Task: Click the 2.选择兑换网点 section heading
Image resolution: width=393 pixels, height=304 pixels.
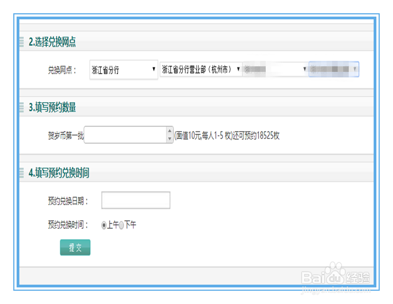Action: [52, 42]
